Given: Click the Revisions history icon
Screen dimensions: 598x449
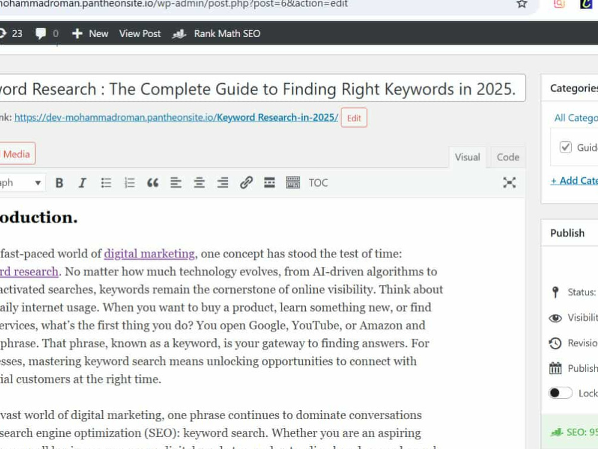Looking at the screenshot, I should pyautogui.click(x=556, y=343).
